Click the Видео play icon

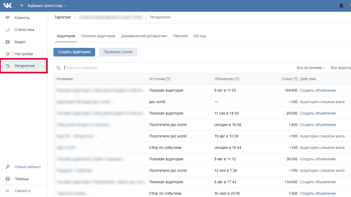coord(8,42)
